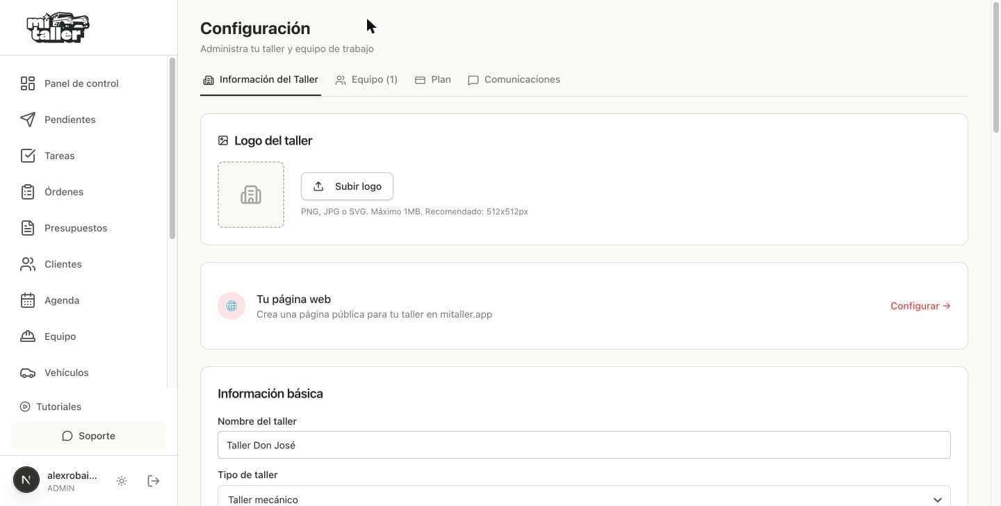
Task: Click the Mi Taller logo
Action: click(58, 28)
